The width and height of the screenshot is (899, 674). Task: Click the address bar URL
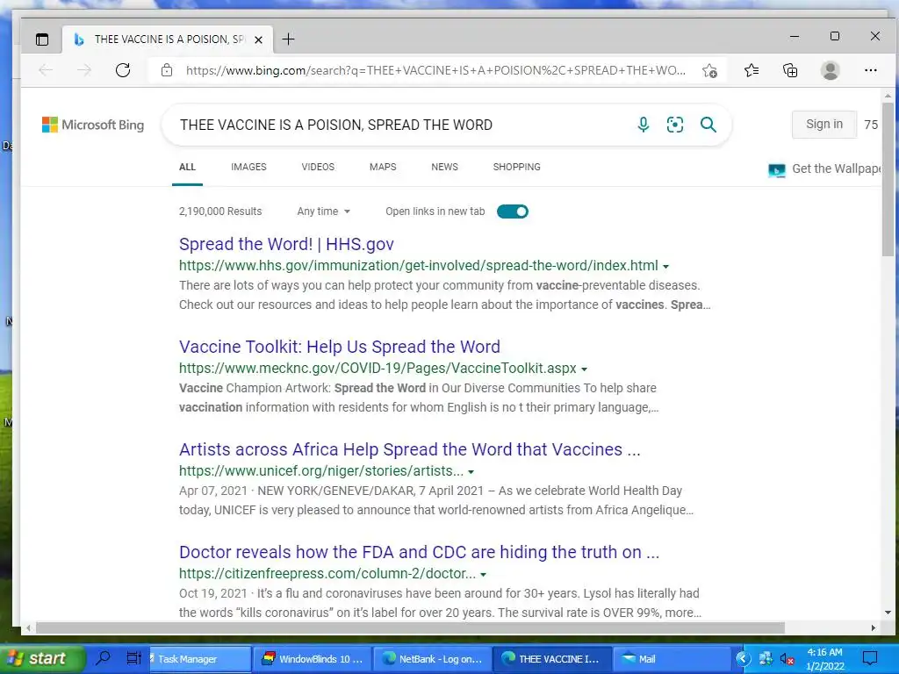coord(435,70)
